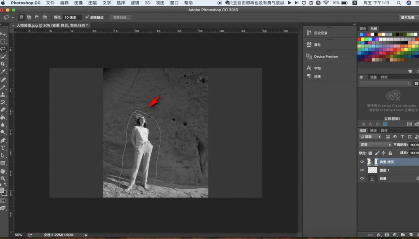The image size is (419, 239).
Task: Select the Quick Selection tool
Action: [3, 57]
